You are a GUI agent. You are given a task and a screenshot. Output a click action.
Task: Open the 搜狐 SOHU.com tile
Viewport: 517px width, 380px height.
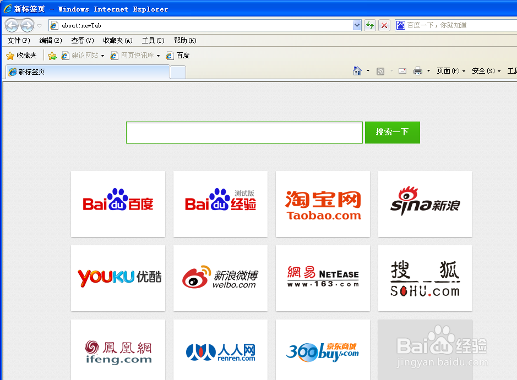pos(426,278)
